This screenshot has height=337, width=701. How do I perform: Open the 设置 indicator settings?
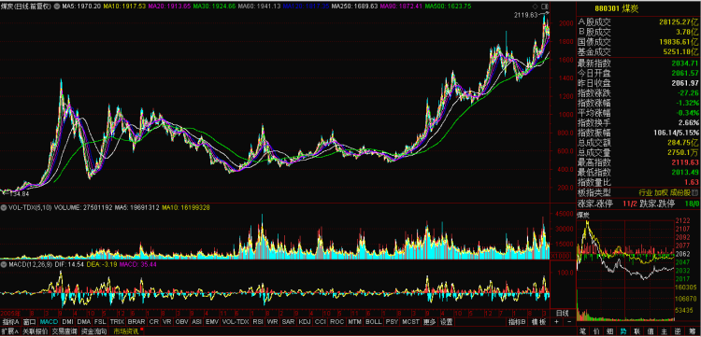446,322
